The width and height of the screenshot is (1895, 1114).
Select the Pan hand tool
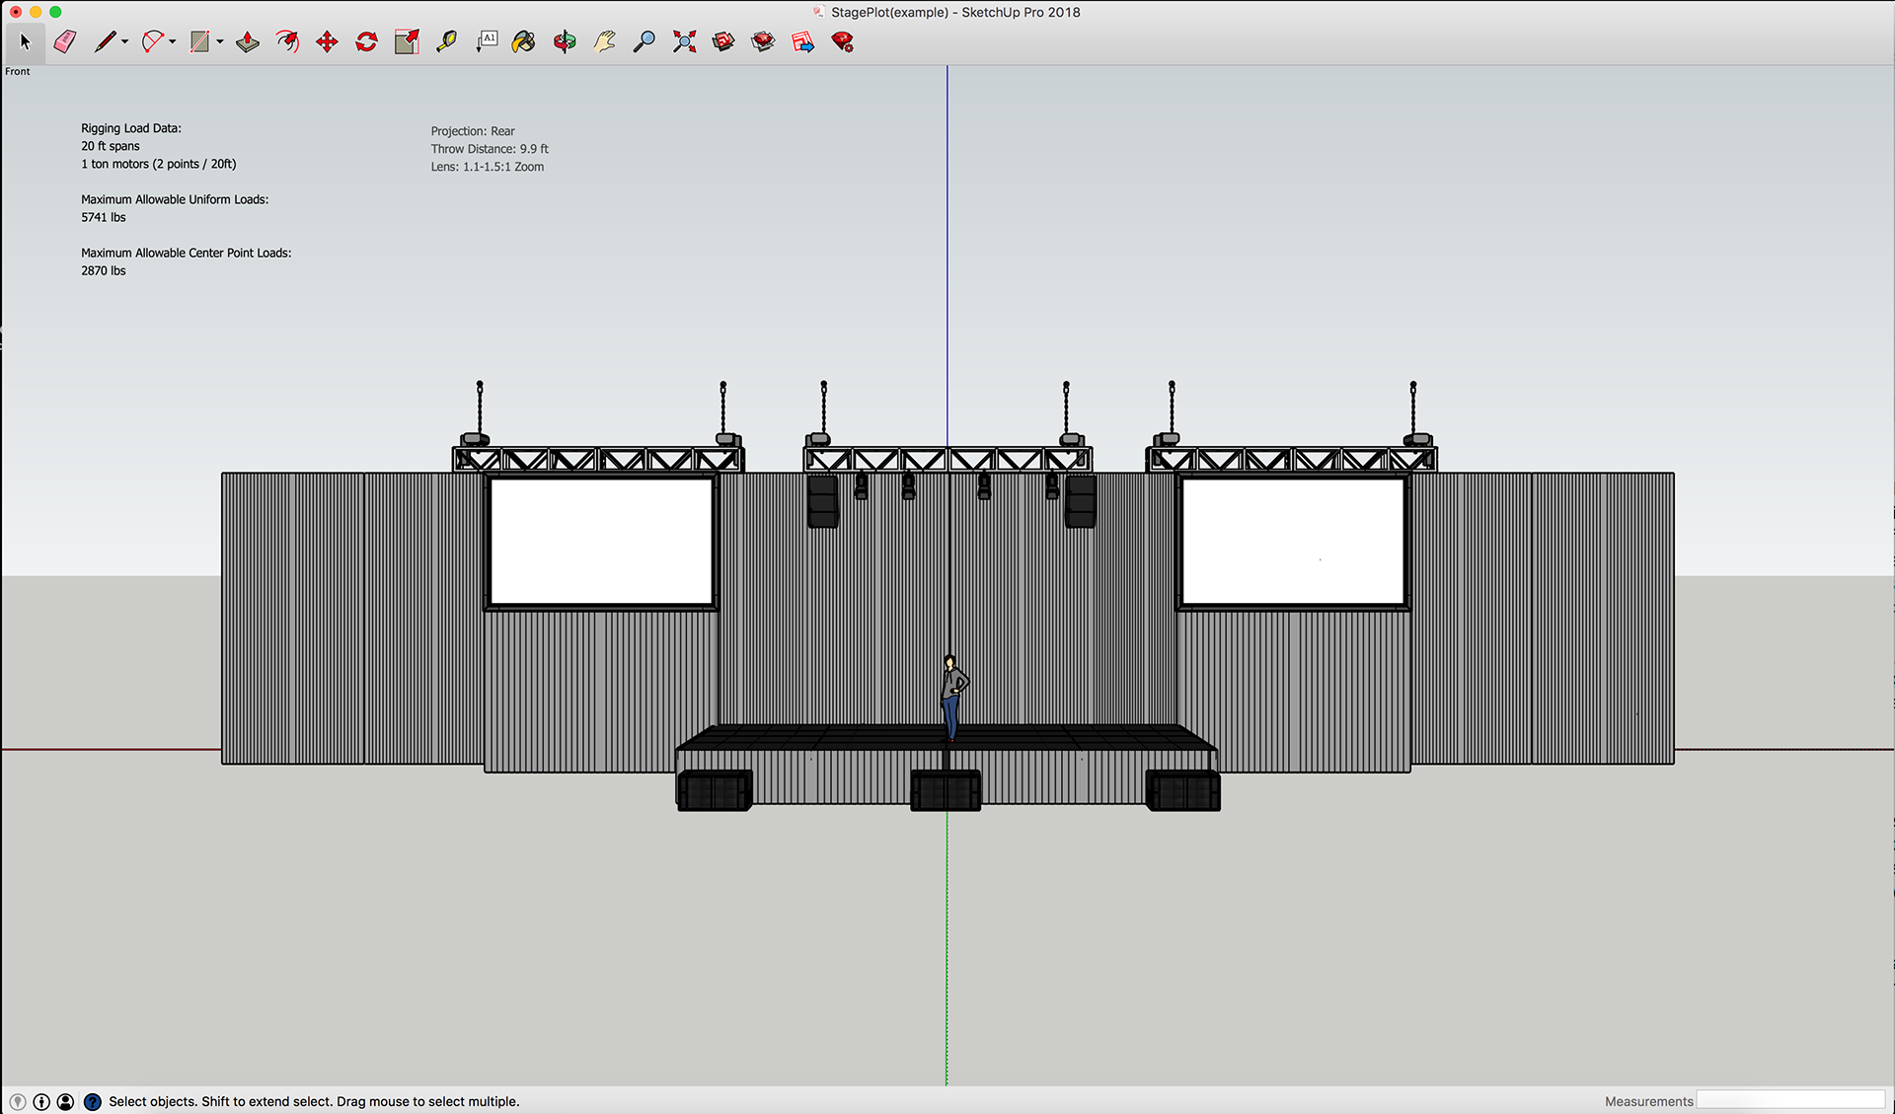(604, 41)
